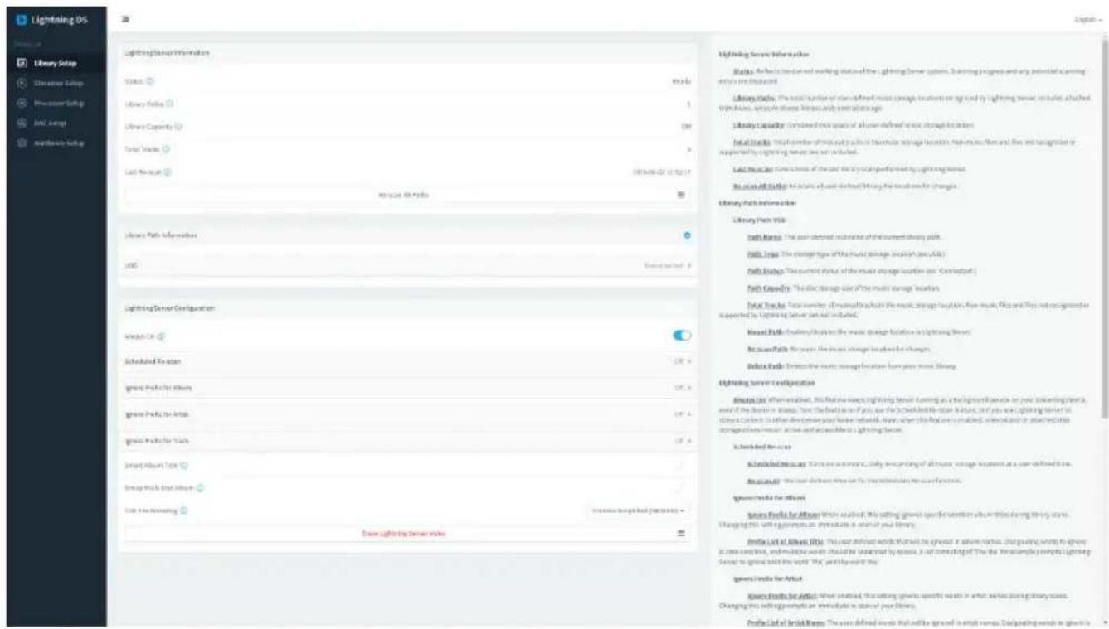The height and width of the screenshot is (629, 1109).
Task: Expand the Ignore Prefix for Artist row
Action: click(407, 414)
